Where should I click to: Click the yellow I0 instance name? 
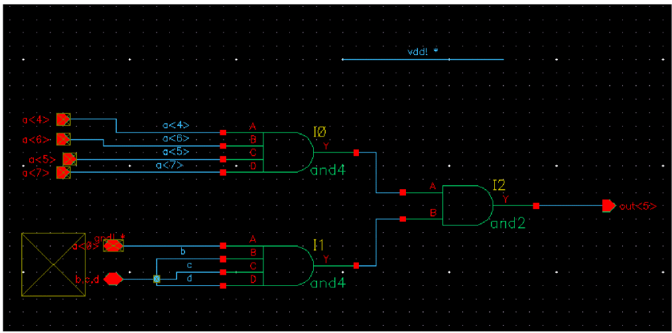click(x=320, y=132)
